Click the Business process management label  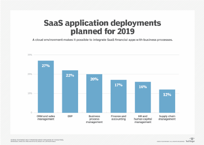tap(94, 119)
